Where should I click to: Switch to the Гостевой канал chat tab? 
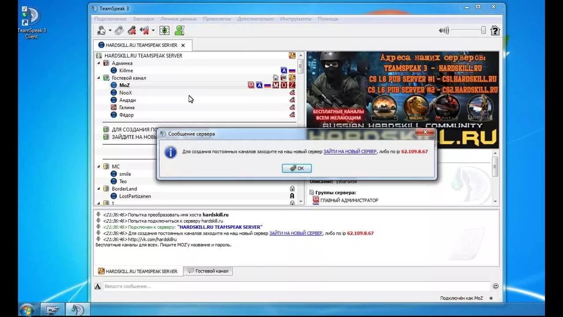208,271
